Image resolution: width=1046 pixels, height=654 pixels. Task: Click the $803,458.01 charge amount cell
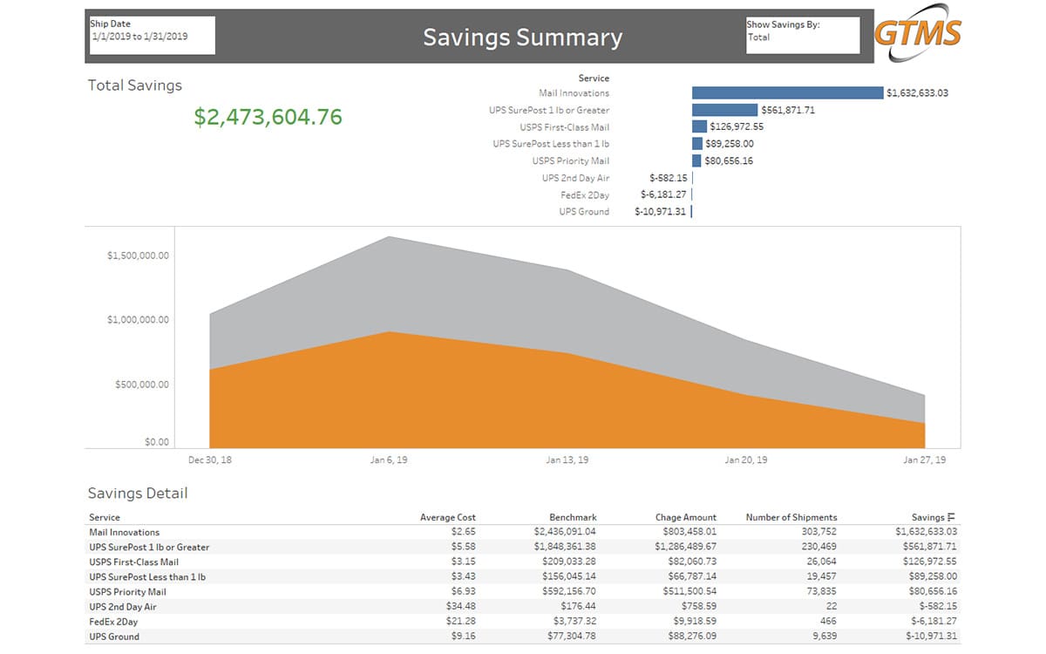[x=687, y=532]
